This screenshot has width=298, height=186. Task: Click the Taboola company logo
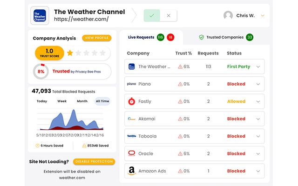(131, 136)
